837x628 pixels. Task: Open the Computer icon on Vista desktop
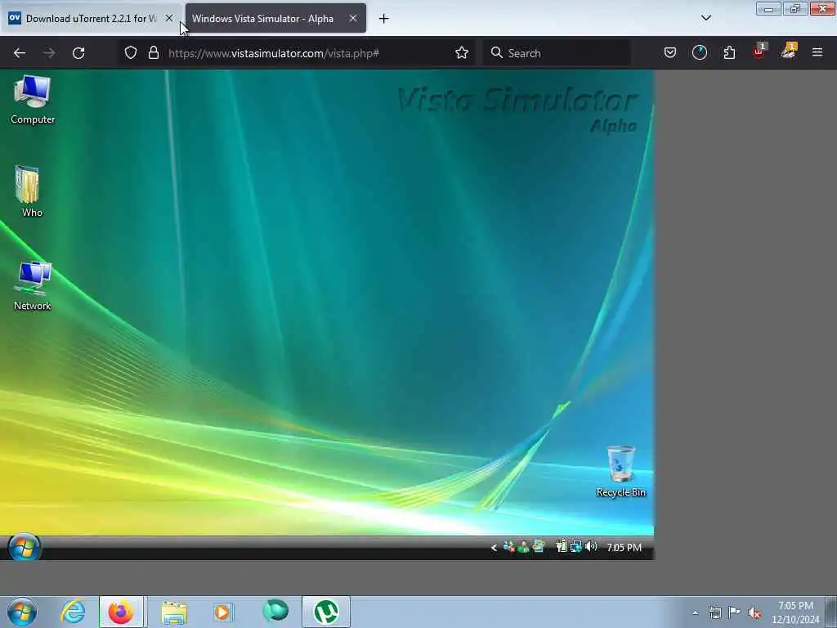click(x=33, y=101)
